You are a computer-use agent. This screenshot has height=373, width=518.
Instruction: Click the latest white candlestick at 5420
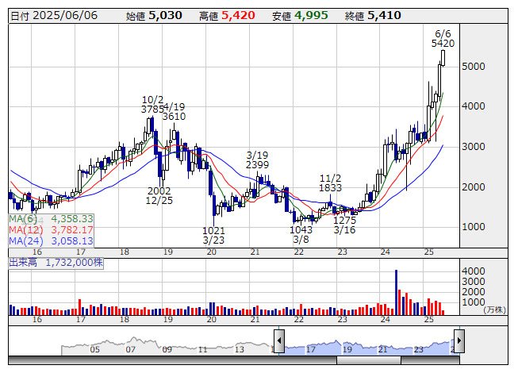[443, 58]
